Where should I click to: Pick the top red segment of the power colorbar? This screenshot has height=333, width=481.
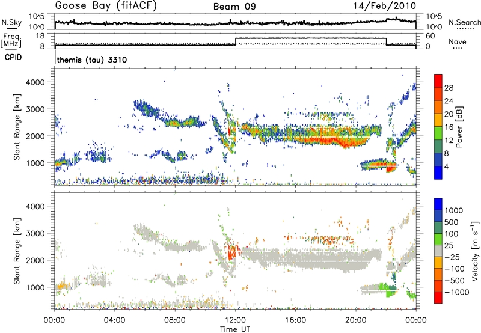pyautogui.click(x=438, y=81)
